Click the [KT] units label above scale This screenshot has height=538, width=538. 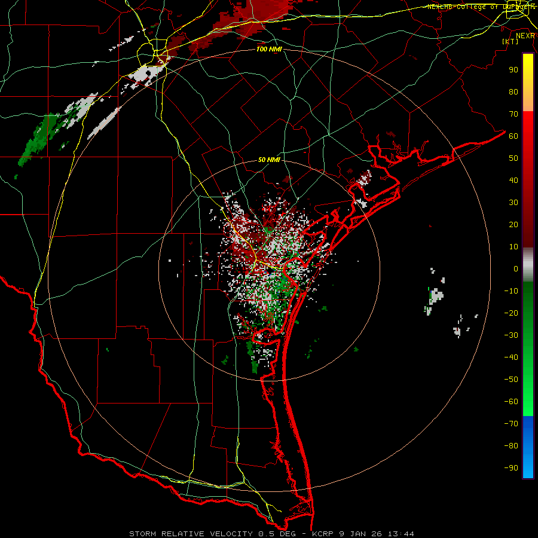511,41
